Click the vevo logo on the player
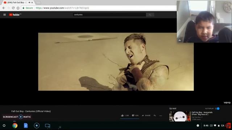 point(227,103)
